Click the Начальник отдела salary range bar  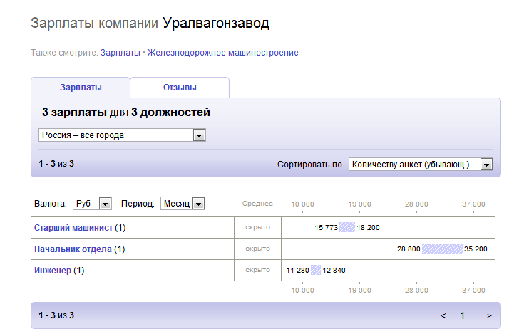pyautogui.click(x=441, y=249)
